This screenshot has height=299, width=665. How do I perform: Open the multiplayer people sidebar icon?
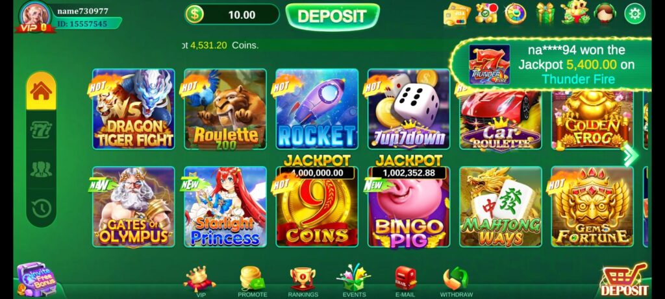41,169
